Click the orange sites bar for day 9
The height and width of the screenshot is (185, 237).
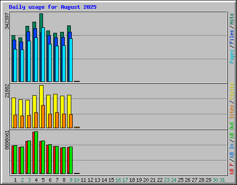(71, 121)
